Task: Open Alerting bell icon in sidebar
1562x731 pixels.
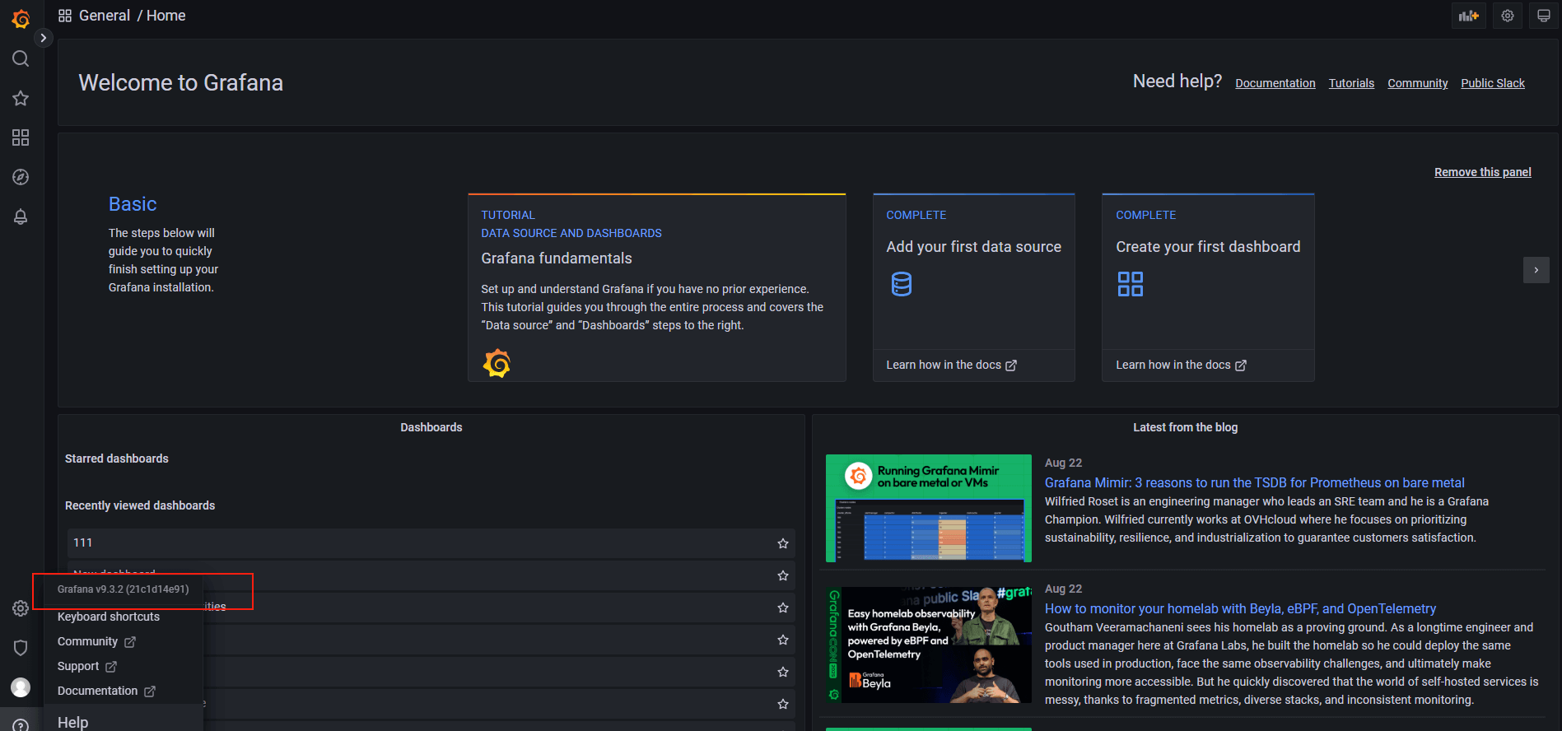Action: tap(21, 217)
